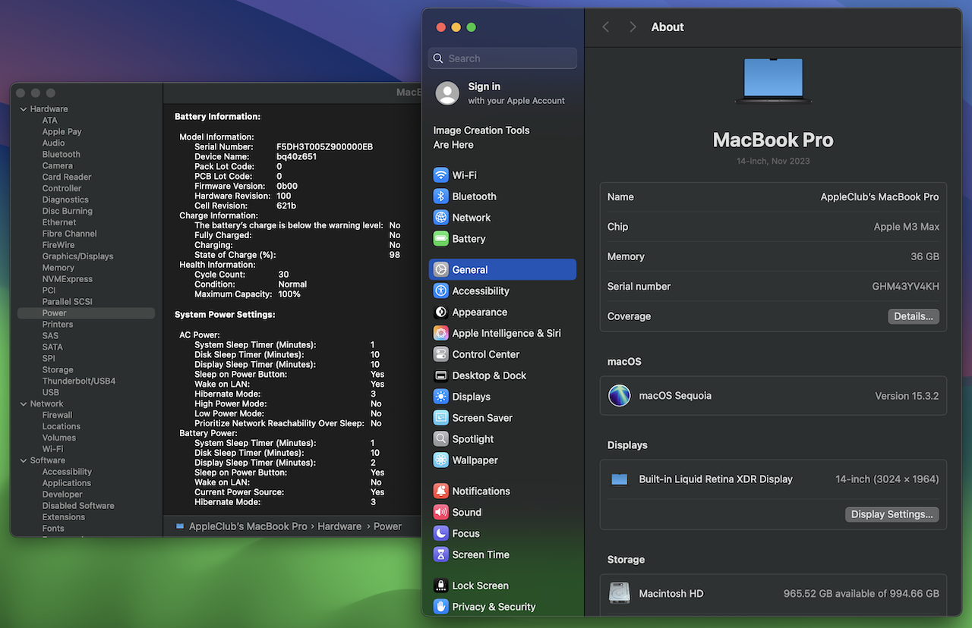972x628 pixels.
Task: Click the MacBook Pro laptop image
Action: point(773,80)
